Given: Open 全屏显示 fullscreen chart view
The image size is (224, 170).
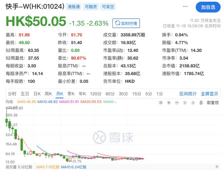Looking at the screenshot, I should [209, 94].
